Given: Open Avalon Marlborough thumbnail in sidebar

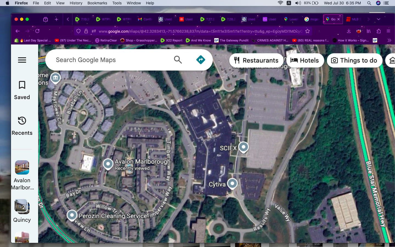Looking at the screenshot, I should [22, 167].
